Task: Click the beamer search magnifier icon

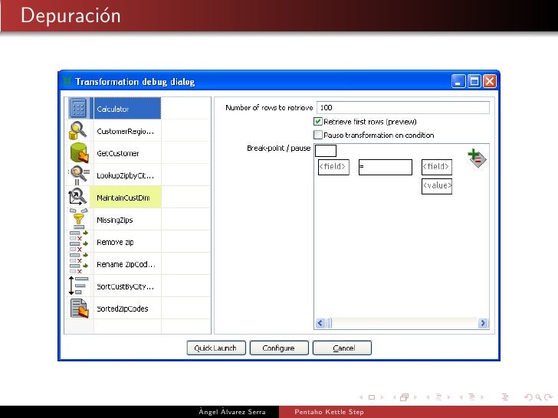Action: [x=538, y=397]
